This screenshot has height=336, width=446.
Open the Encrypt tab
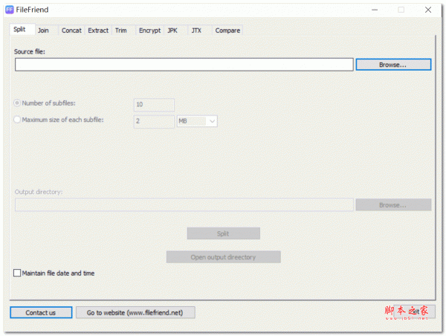(x=149, y=30)
